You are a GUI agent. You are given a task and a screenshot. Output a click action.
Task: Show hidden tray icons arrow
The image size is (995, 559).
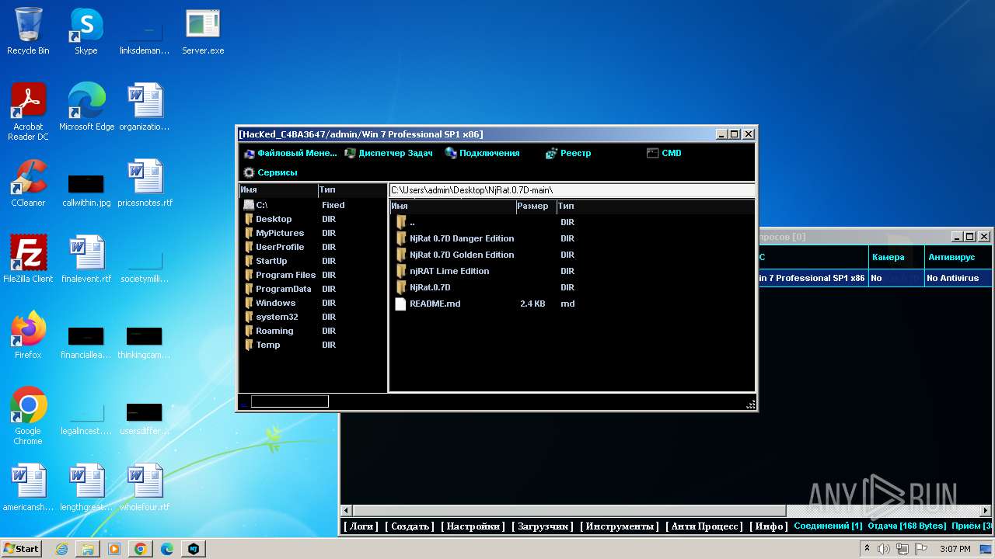click(867, 549)
